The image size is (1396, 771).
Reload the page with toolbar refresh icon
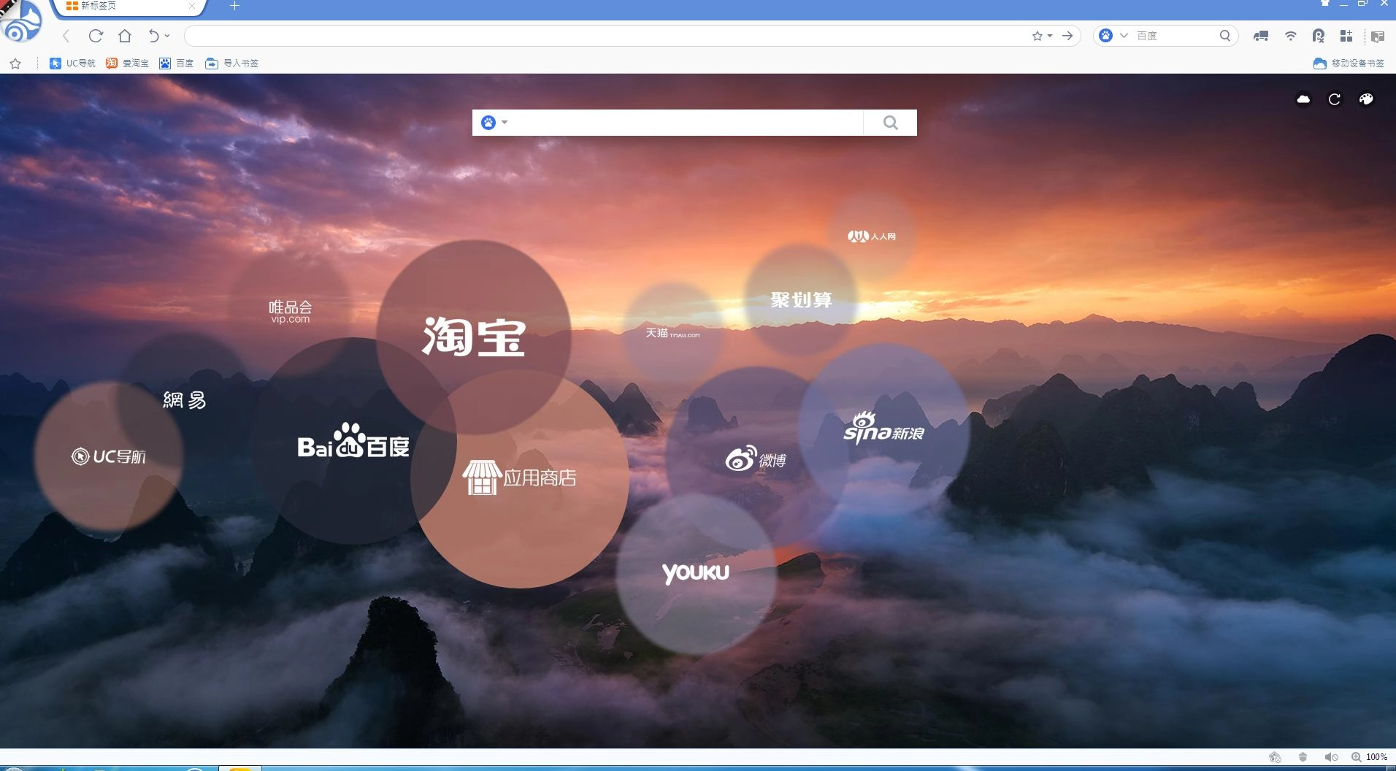coord(96,36)
